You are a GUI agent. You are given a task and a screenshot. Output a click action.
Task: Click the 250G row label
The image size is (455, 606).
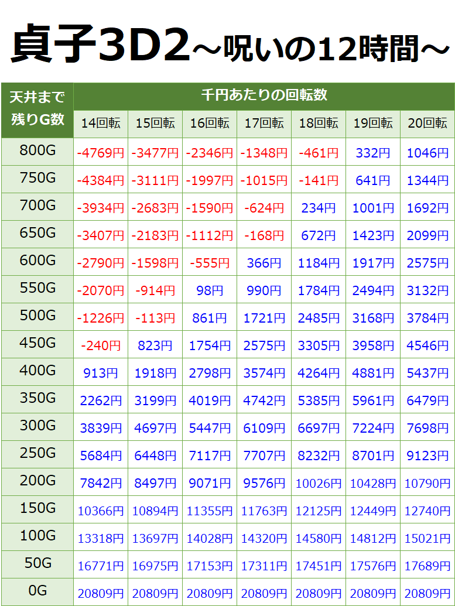pyautogui.click(x=37, y=454)
